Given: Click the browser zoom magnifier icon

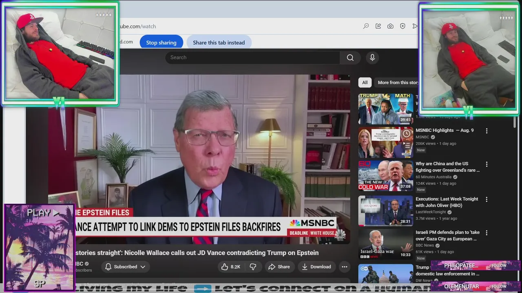Looking at the screenshot, I should click(x=366, y=26).
